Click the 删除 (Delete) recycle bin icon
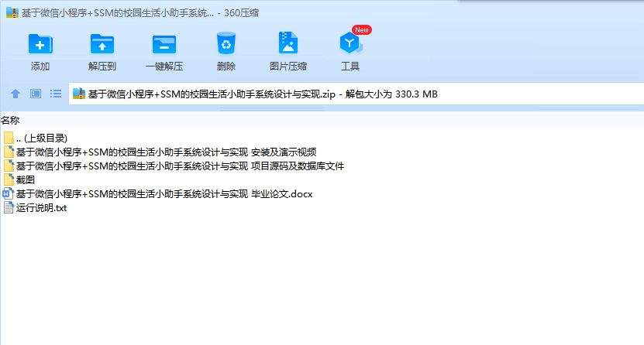644x345 pixels. (226, 43)
